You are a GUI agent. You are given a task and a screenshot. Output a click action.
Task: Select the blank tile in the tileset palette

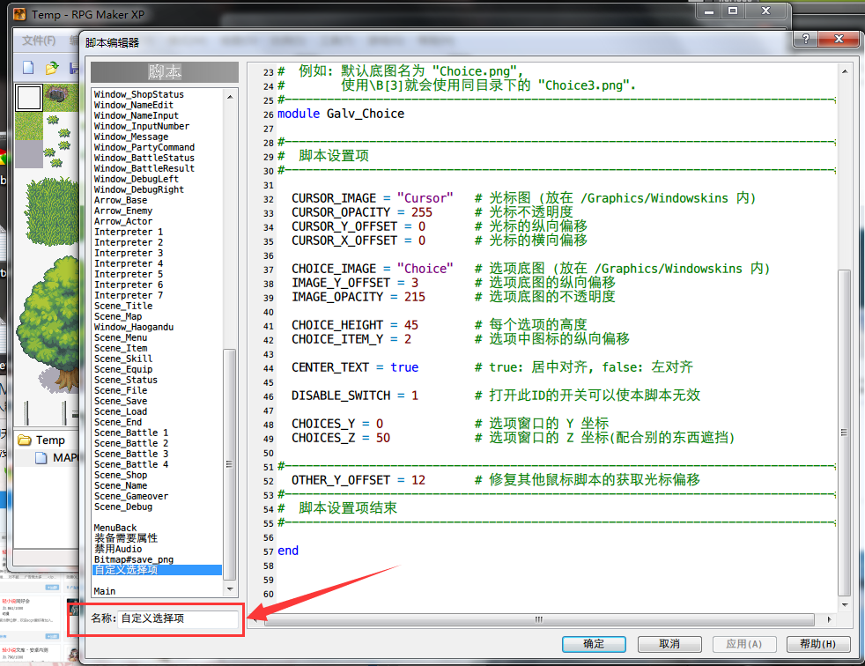(29, 98)
